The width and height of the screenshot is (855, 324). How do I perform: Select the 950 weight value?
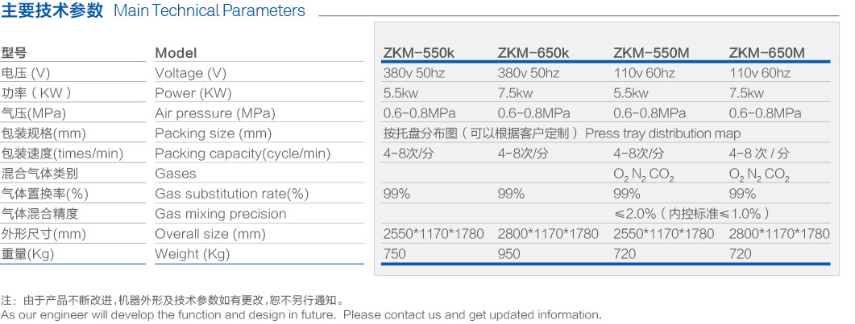pyautogui.click(x=510, y=254)
